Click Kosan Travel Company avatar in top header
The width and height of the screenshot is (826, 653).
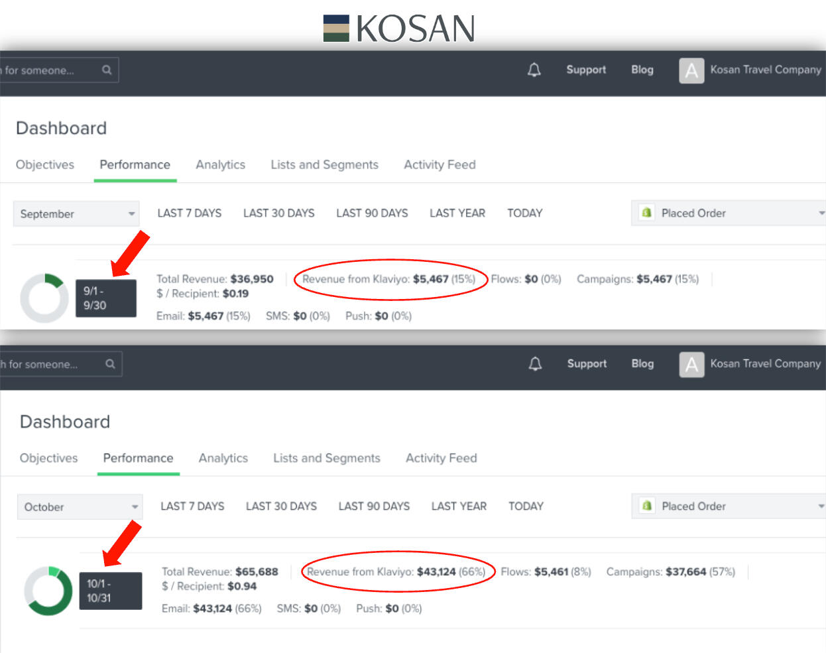tap(691, 70)
